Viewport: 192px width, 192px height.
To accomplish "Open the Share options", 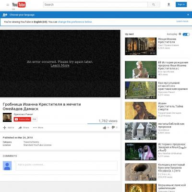I will (24, 128).
